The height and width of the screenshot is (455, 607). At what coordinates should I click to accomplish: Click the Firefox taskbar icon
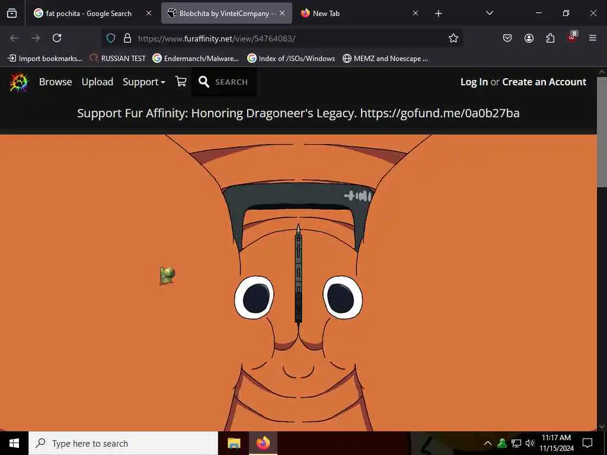[x=263, y=443]
